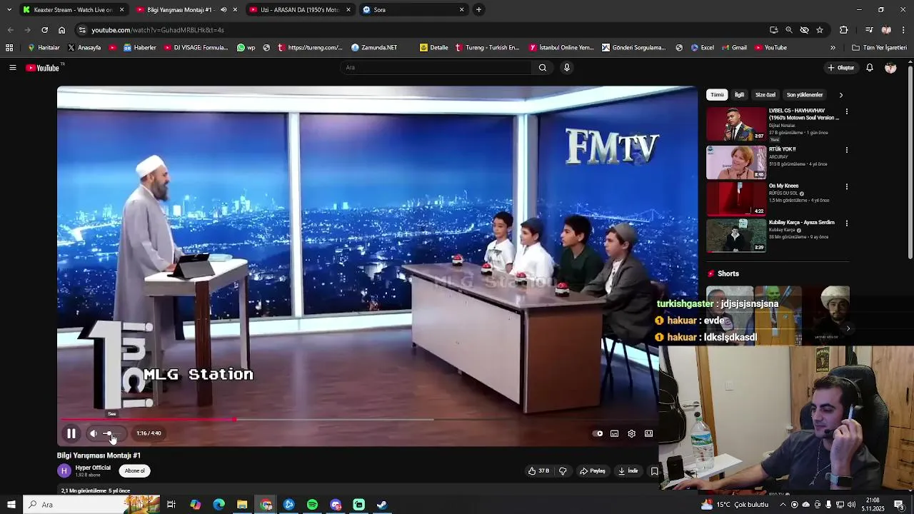Open a new browser tab
The image size is (914, 514).
pyautogui.click(x=478, y=10)
